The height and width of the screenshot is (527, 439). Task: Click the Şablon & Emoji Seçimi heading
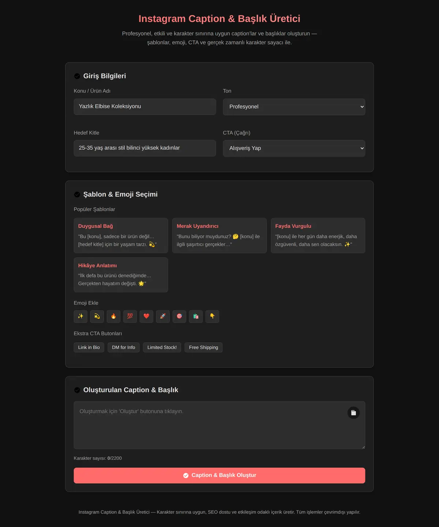[x=120, y=194]
